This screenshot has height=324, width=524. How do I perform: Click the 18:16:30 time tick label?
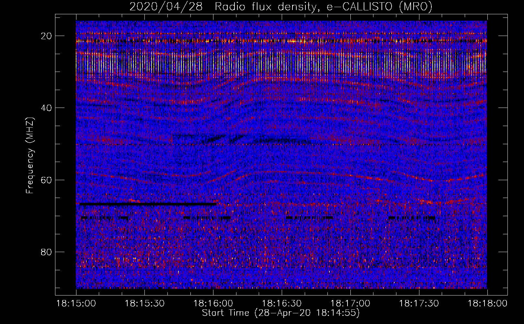[282, 304]
